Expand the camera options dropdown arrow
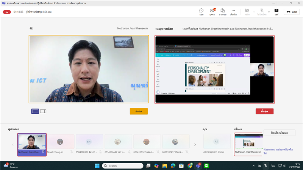This screenshot has height=170, width=303. coord(253,12)
